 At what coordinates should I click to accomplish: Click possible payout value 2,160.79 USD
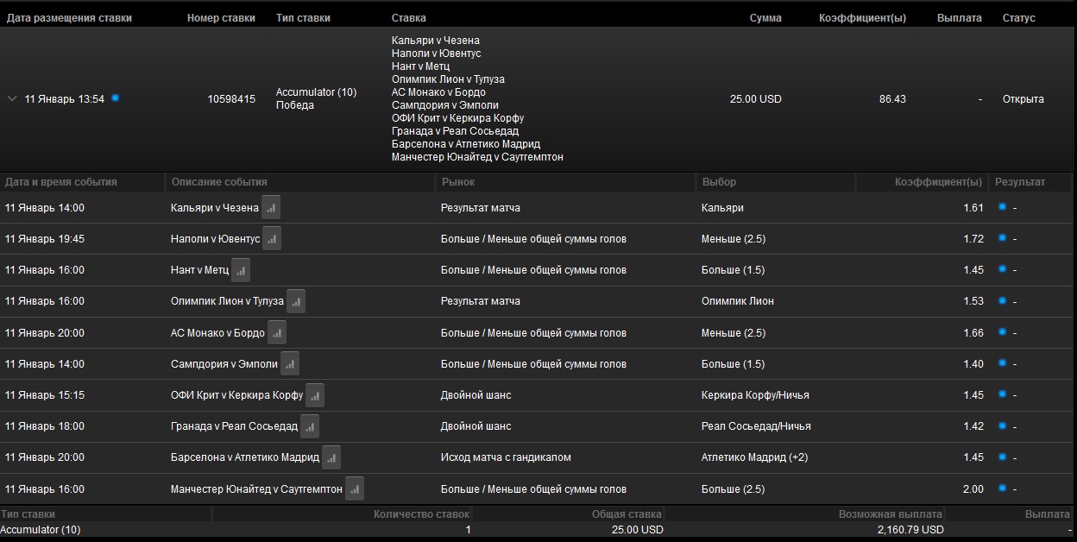coord(910,529)
